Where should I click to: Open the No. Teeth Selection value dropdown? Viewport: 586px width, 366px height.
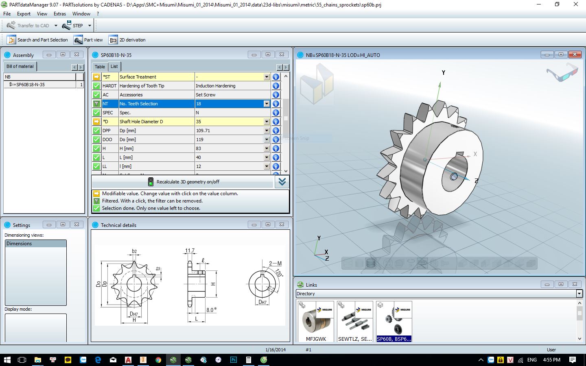pos(267,104)
